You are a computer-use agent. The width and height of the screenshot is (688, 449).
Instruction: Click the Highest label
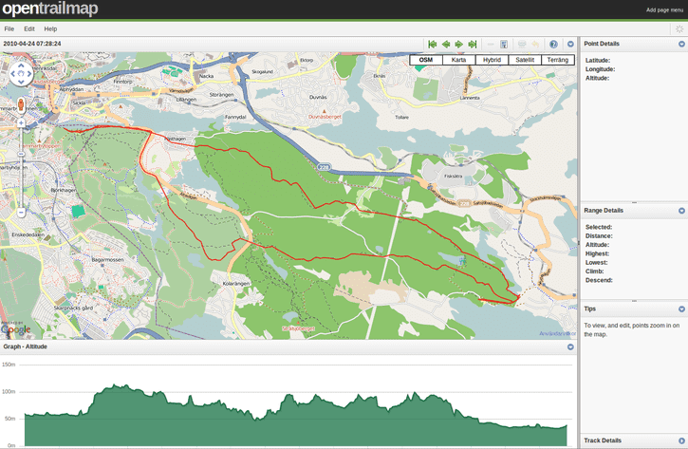tap(597, 253)
